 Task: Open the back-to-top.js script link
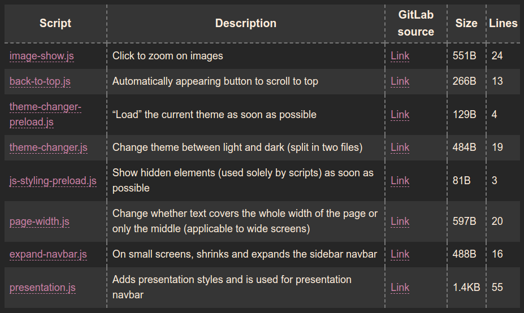[x=40, y=81]
